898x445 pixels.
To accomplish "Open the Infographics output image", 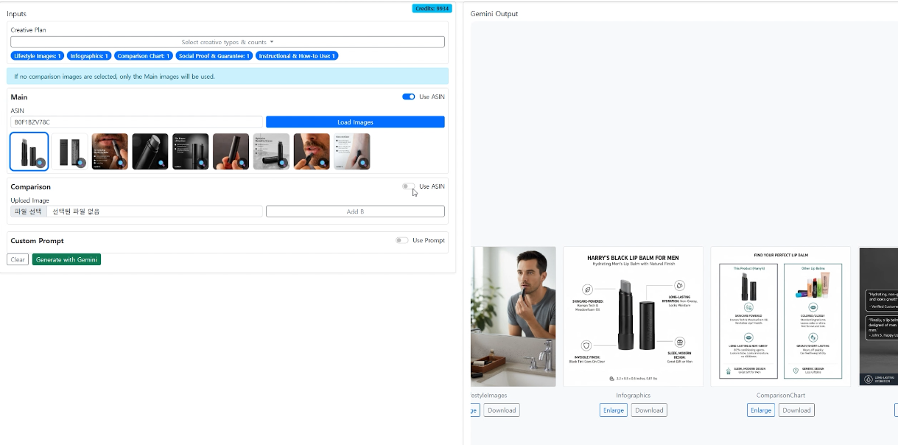I will click(633, 316).
